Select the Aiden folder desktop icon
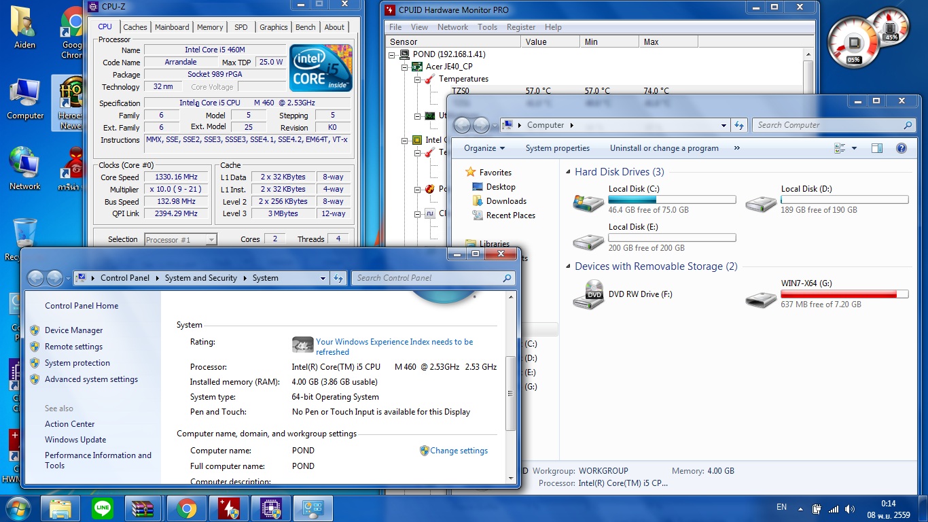 coord(24,27)
